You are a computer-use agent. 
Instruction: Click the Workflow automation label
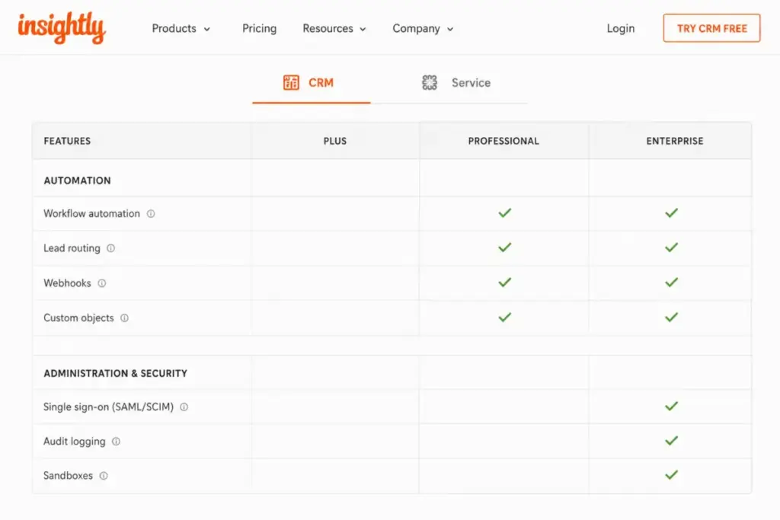tap(91, 214)
